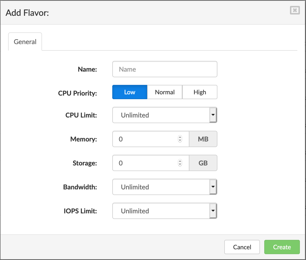Select Normal CPU priority

(x=164, y=92)
